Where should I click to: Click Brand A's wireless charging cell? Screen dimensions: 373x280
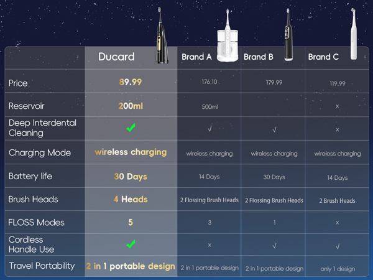[x=210, y=154]
